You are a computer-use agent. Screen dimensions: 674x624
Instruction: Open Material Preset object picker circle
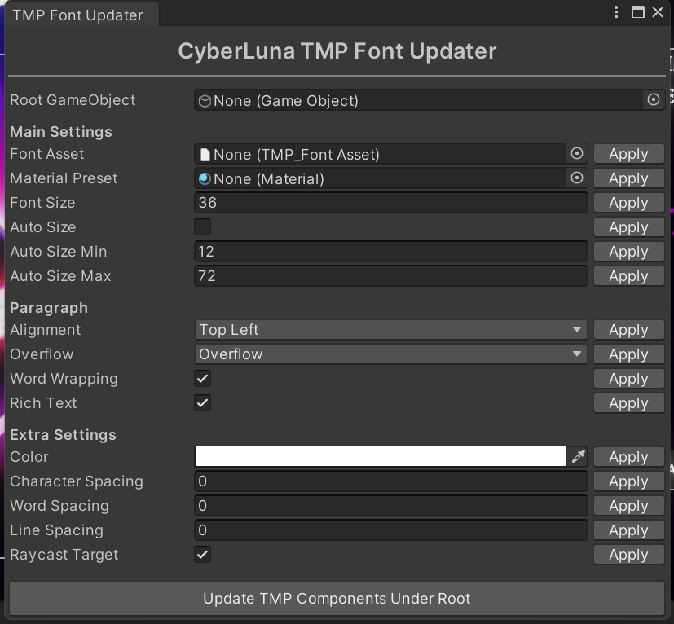(577, 178)
